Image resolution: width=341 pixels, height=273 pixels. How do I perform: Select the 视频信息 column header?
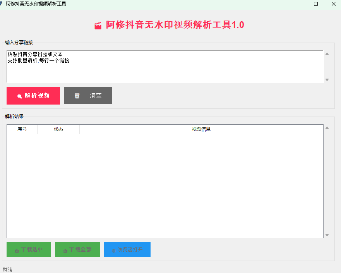click(x=201, y=129)
